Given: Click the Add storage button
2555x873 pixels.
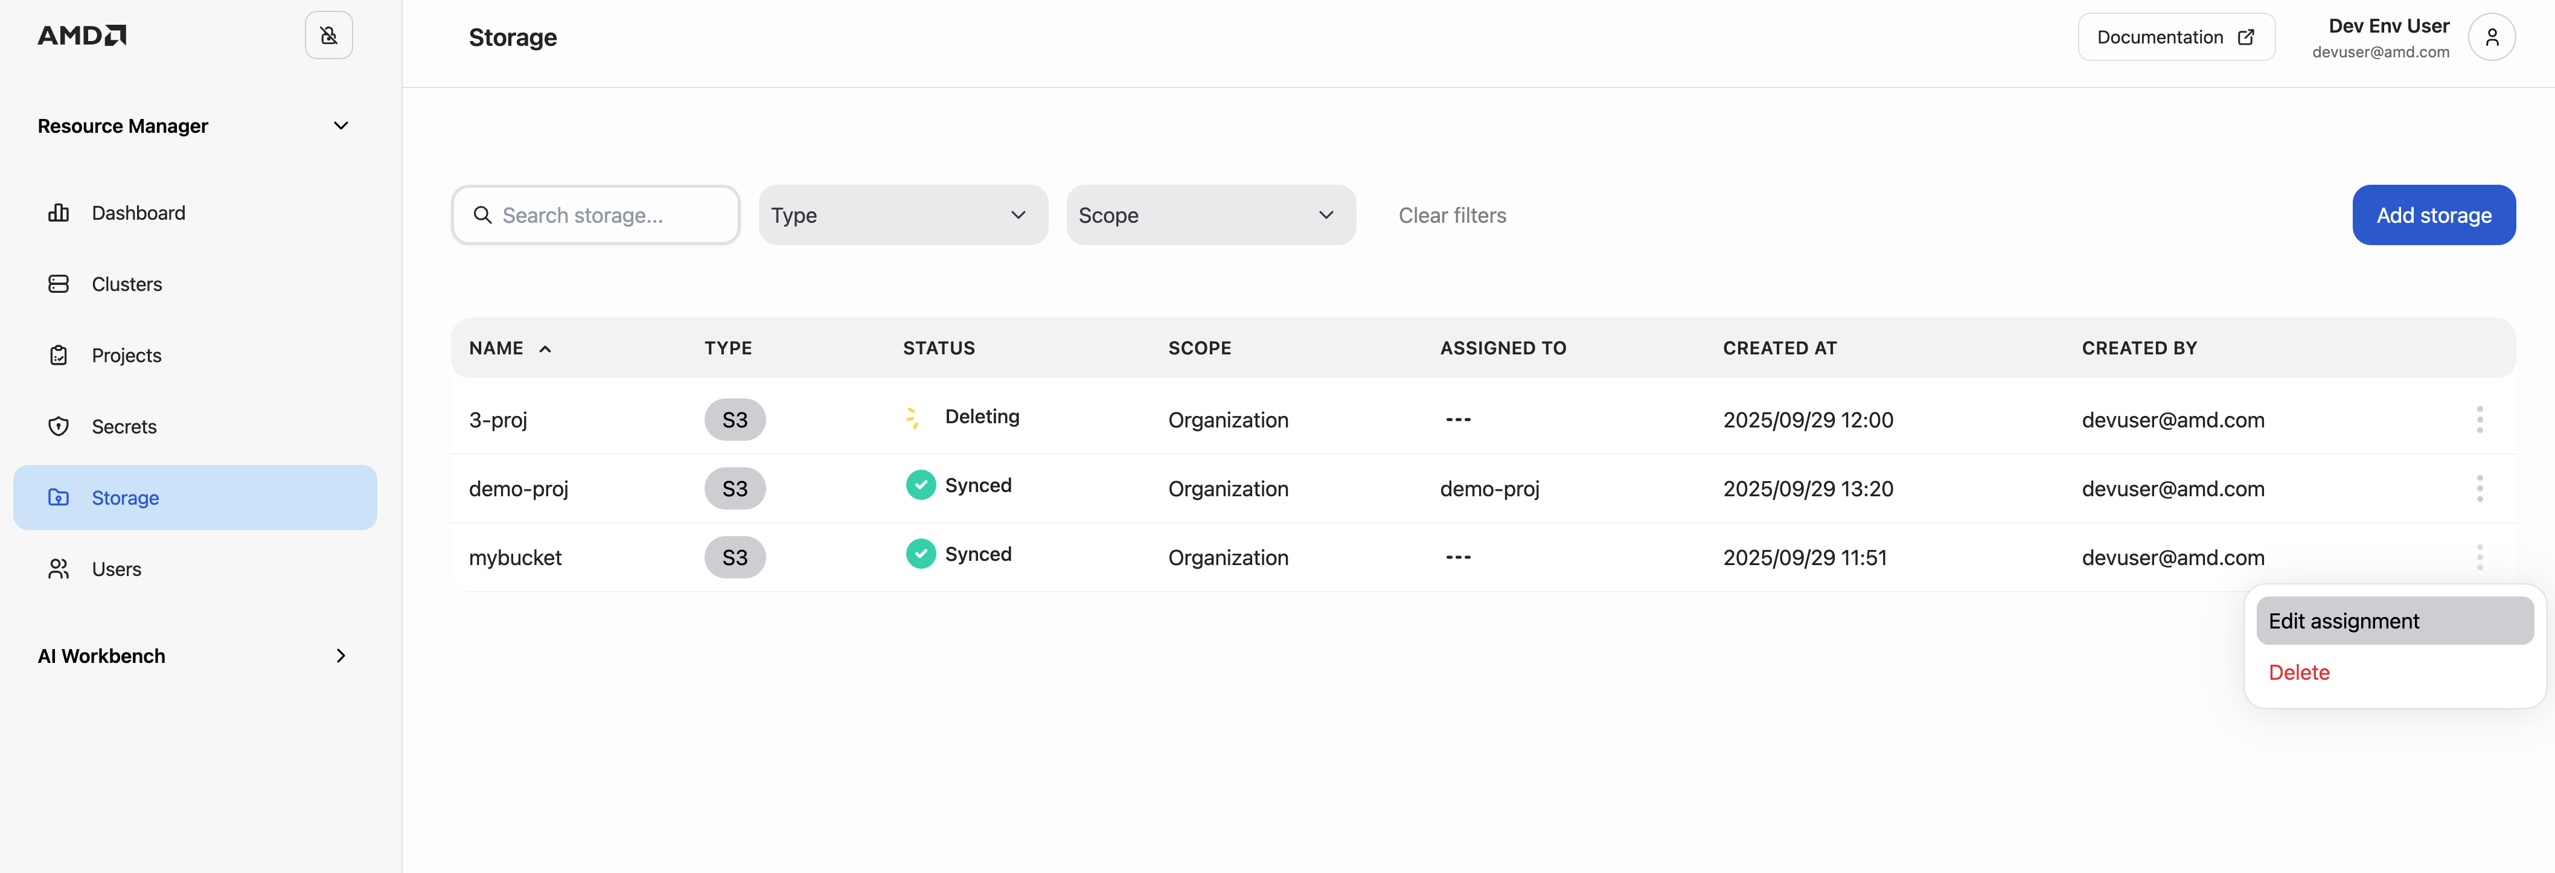Looking at the screenshot, I should coord(2433,214).
